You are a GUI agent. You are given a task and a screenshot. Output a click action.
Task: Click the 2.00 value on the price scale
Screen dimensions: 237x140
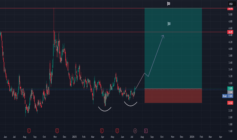[230, 117]
